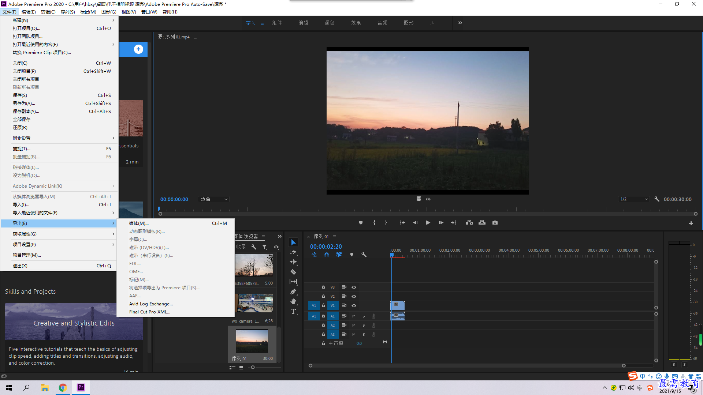Viewport: 703px width, 395px height.
Task: Go to Out point in source monitor
Action: (453, 223)
